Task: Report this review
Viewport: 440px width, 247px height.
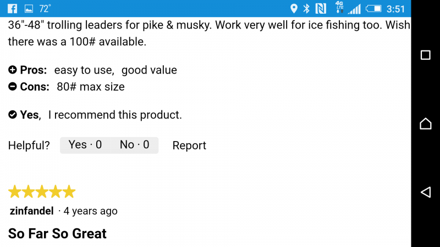Action: (x=189, y=145)
